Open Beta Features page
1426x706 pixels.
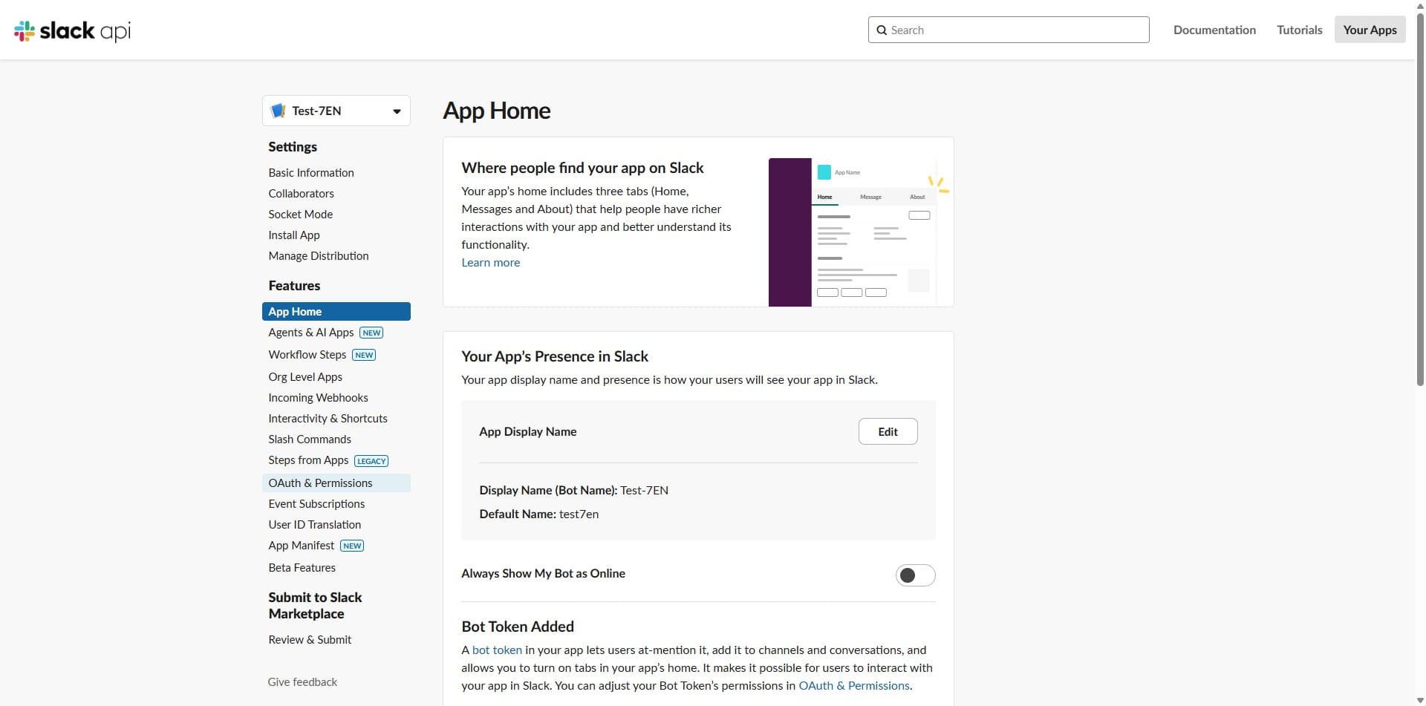(x=302, y=567)
